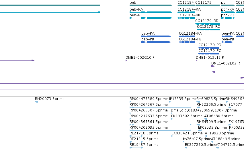Click the EK038421.5prime EST label
244x149 pixels.
tap(187, 133)
